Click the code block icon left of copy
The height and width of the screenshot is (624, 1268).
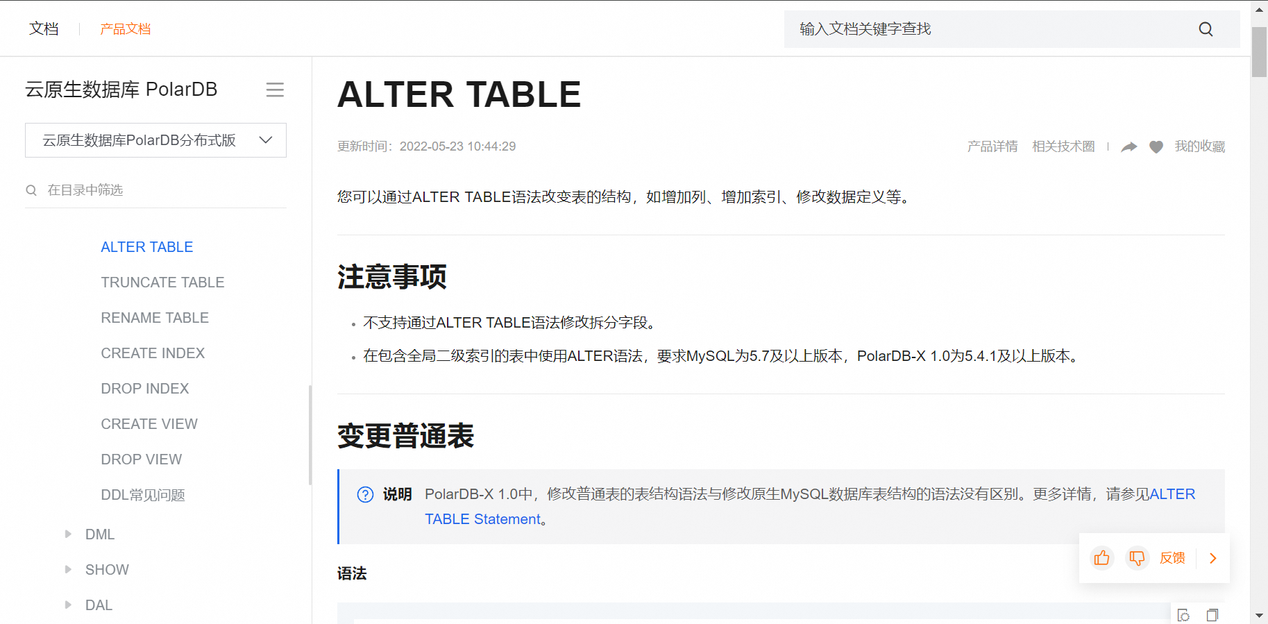1184,615
